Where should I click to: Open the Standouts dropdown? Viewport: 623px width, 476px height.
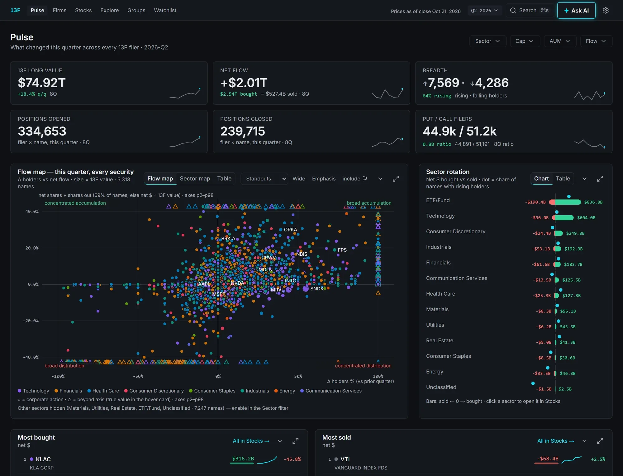tap(264, 178)
